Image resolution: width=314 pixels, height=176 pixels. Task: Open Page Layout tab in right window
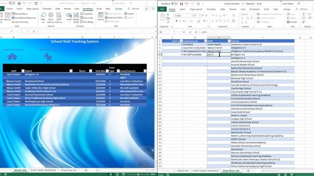pos(196,9)
